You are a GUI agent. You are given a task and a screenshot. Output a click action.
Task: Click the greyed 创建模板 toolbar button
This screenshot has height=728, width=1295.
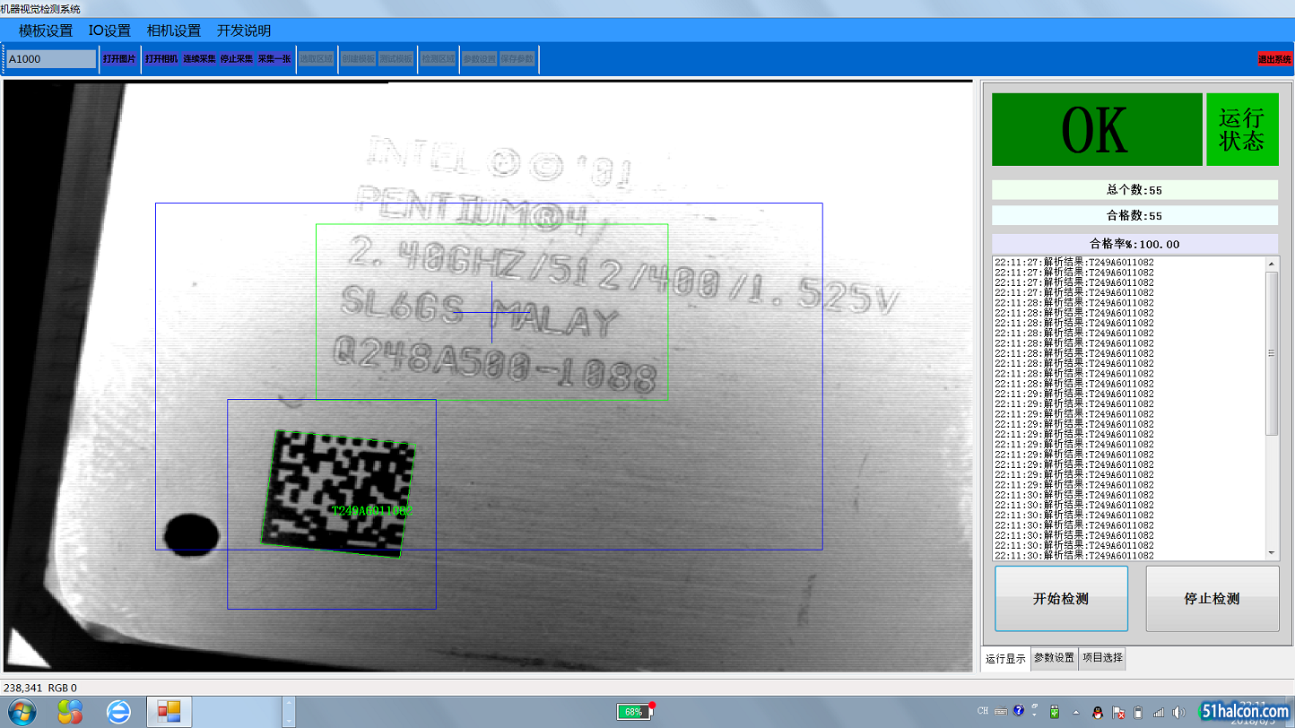click(358, 59)
